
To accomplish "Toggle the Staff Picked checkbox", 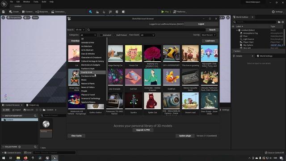I will [114, 35].
